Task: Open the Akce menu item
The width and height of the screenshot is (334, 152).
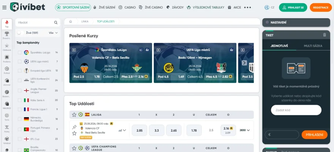Action: pos(234,8)
